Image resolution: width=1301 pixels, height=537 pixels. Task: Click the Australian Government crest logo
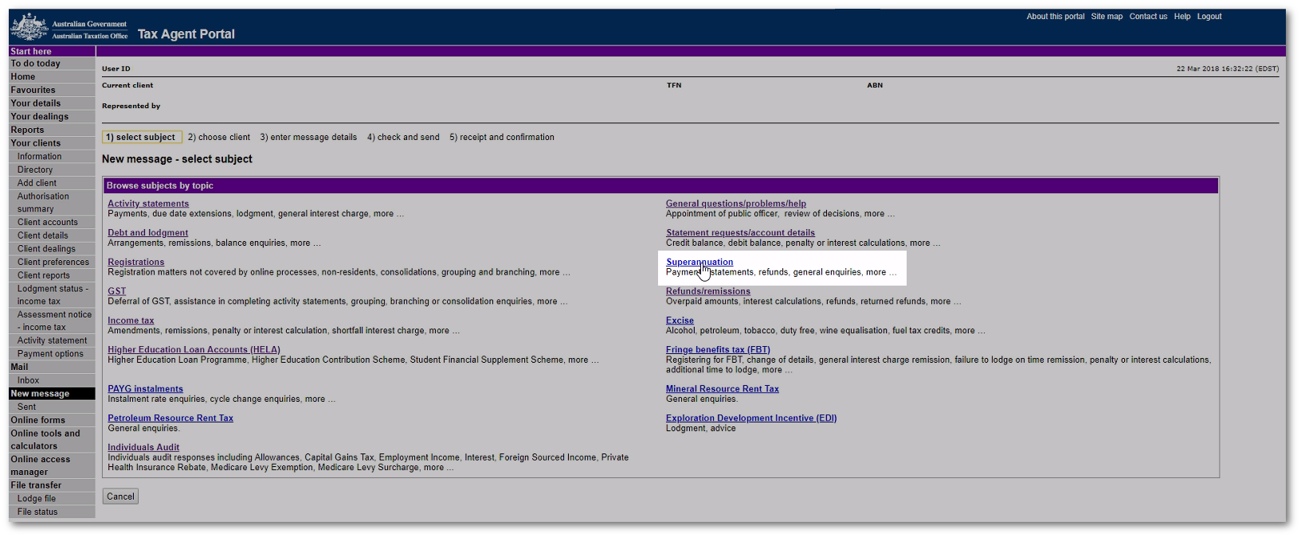click(x=29, y=28)
